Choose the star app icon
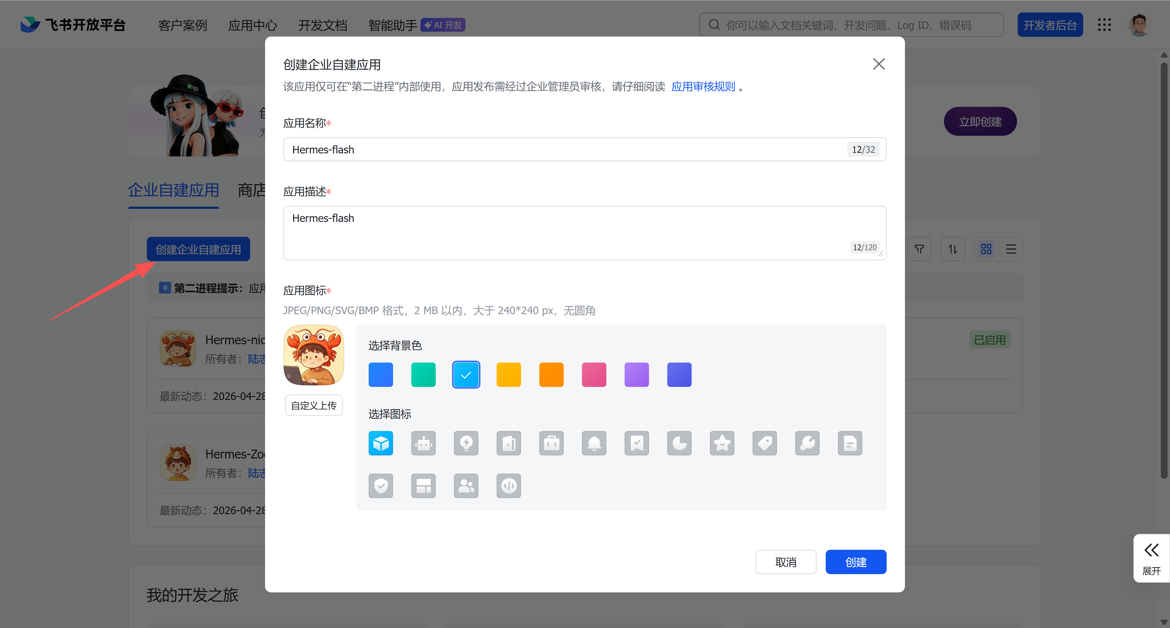 coord(722,443)
